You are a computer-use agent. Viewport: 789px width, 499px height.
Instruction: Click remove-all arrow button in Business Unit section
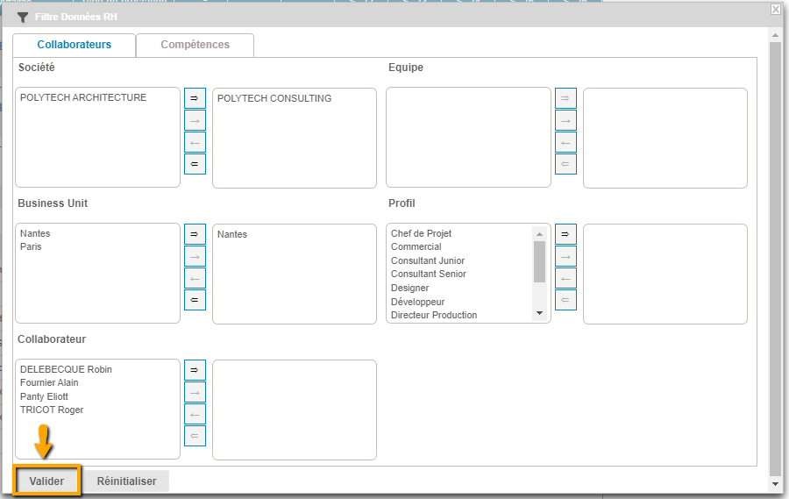[195, 300]
